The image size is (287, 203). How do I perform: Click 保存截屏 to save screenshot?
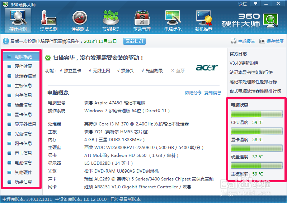[272, 41]
